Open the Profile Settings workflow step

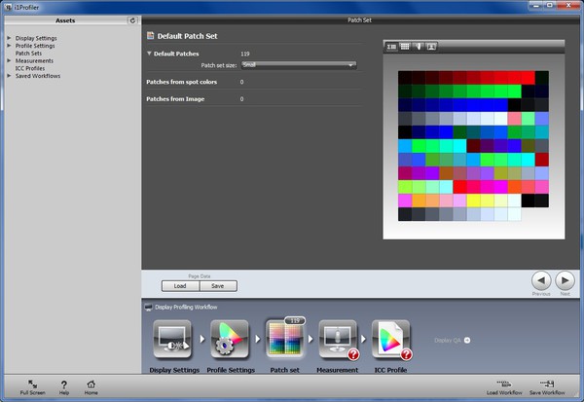point(230,340)
